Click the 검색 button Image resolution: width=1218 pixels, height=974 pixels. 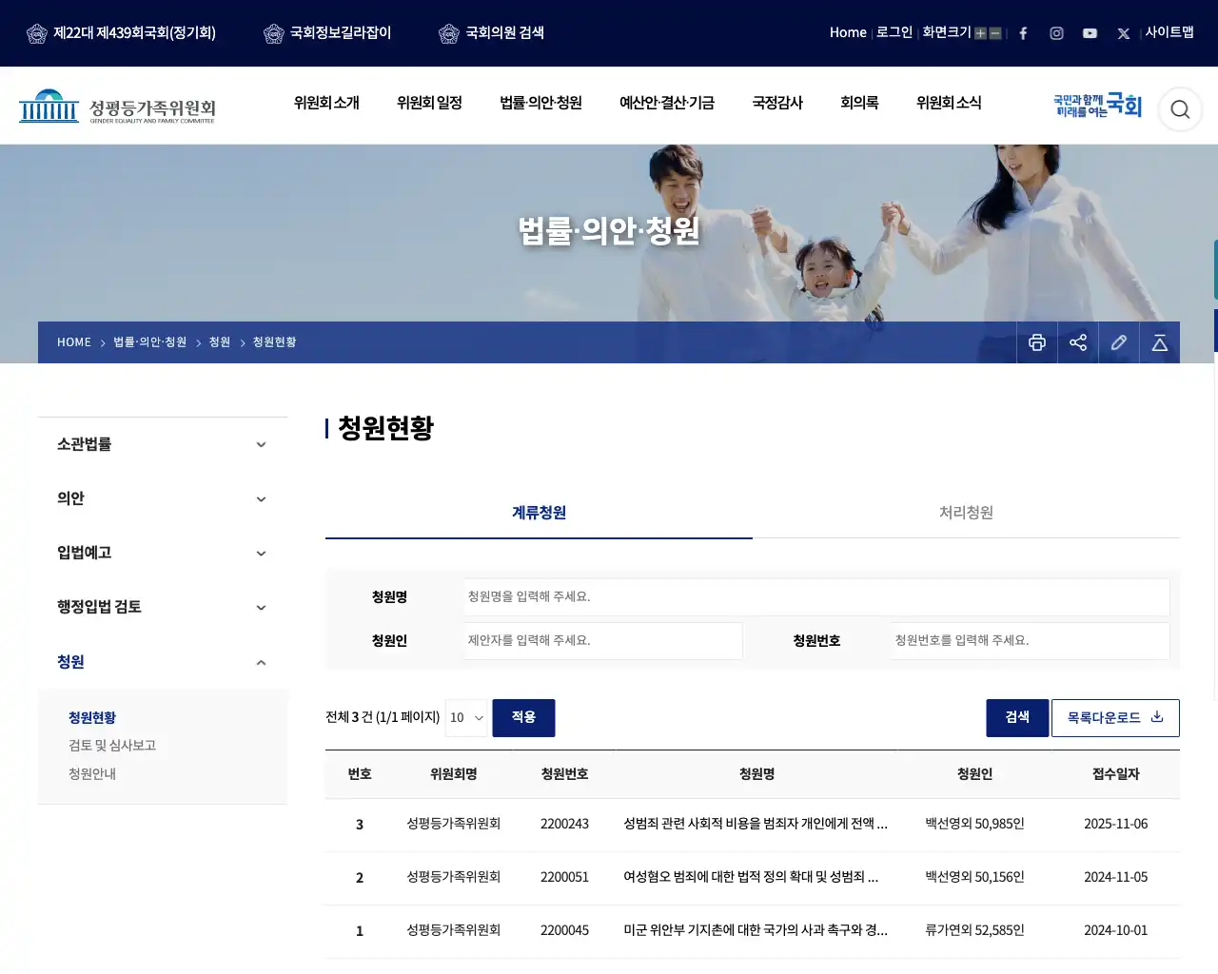(1017, 718)
